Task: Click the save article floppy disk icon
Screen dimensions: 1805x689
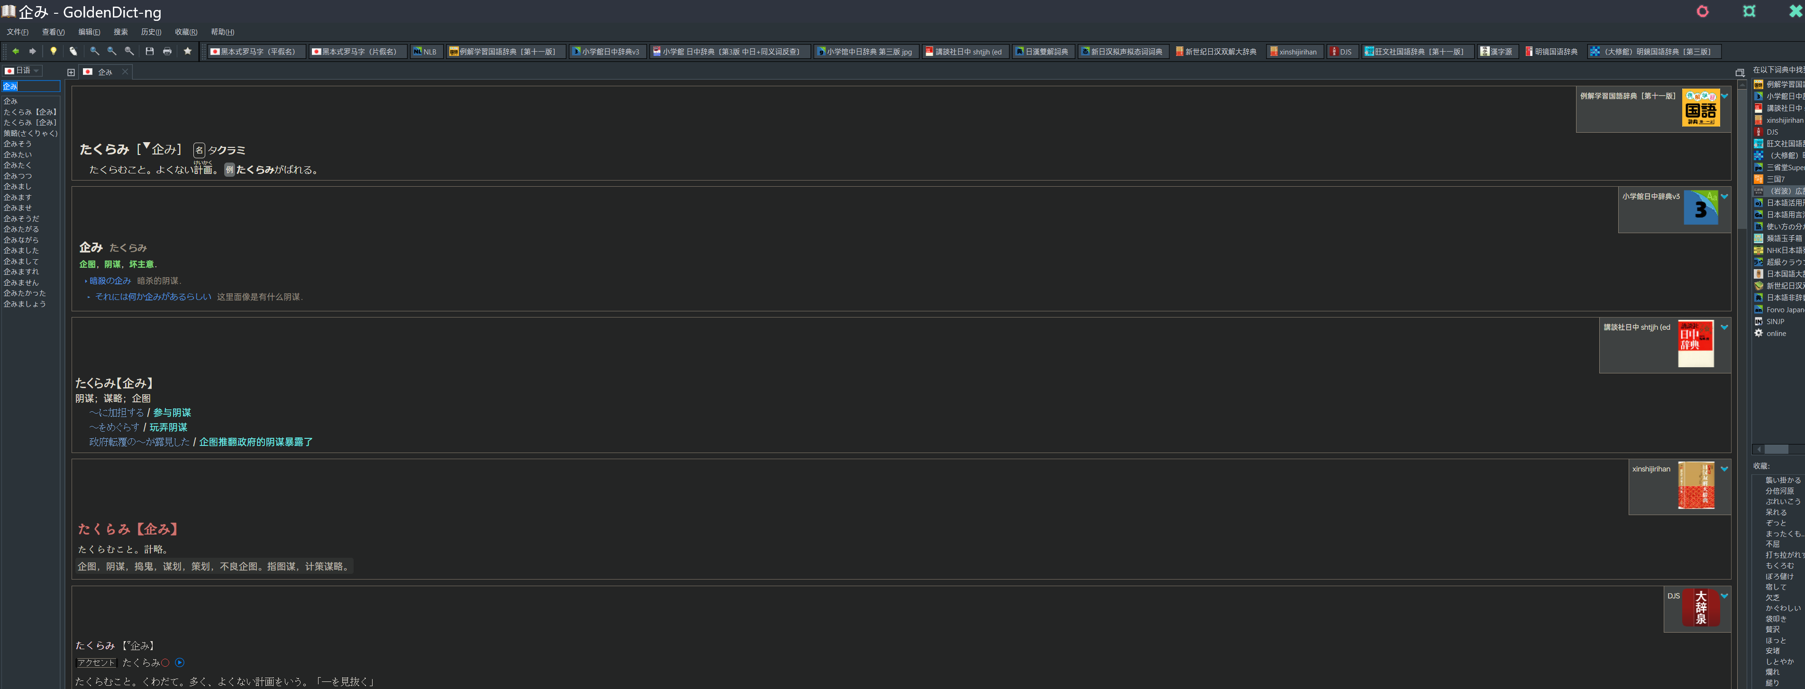Action: pyautogui.click(x=149, y=51)
